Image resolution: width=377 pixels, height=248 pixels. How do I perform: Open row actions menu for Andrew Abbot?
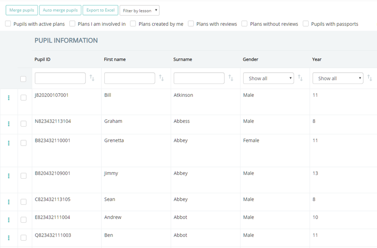click(x=9, y=220)
